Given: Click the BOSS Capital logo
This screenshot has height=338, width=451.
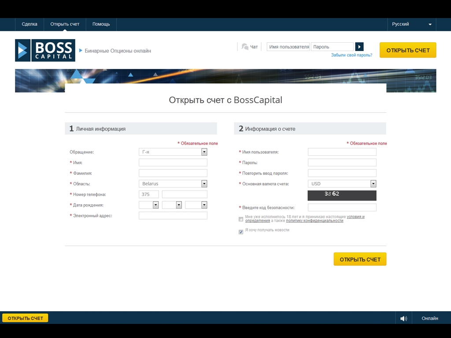Looking at the screenshot, I should 45,50.
